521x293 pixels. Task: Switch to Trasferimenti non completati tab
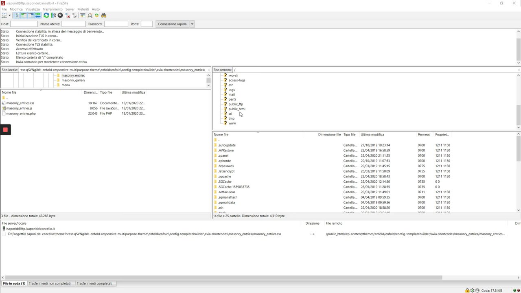[50, 283]
